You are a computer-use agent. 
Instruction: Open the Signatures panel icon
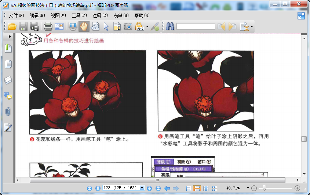click(8, 127)
